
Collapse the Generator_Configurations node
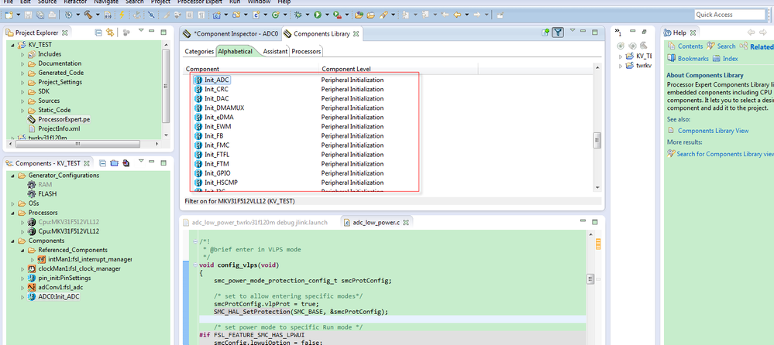[13, 176]
